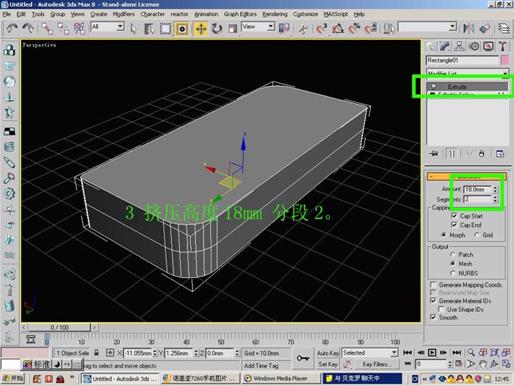Open the Rendering menu

275,14
